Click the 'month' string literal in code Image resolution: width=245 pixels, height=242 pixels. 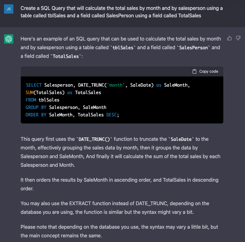pos(116,85)
